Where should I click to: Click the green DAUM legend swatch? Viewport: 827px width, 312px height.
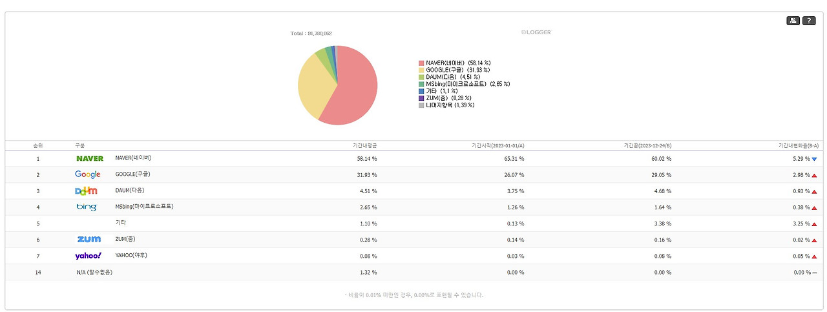421,77
